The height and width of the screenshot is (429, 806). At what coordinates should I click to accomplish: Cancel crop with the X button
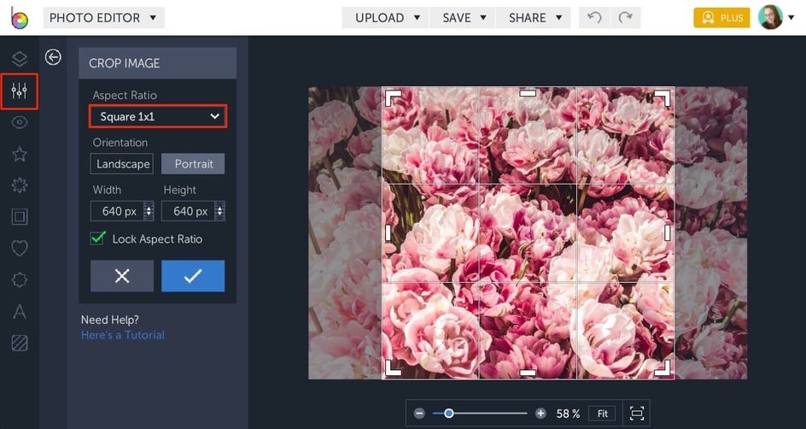point(122,276)
